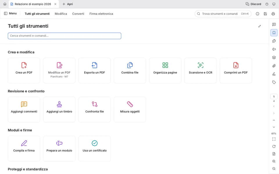Collapse the Tutti gli strumenti panel
Image resolution: width=279 pixels, height=174 pixels.
point(260,26)
